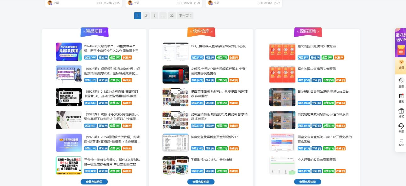Open the 会员 VIP membership icon
This screenshot has width=406, height=186.
[401, 64]
